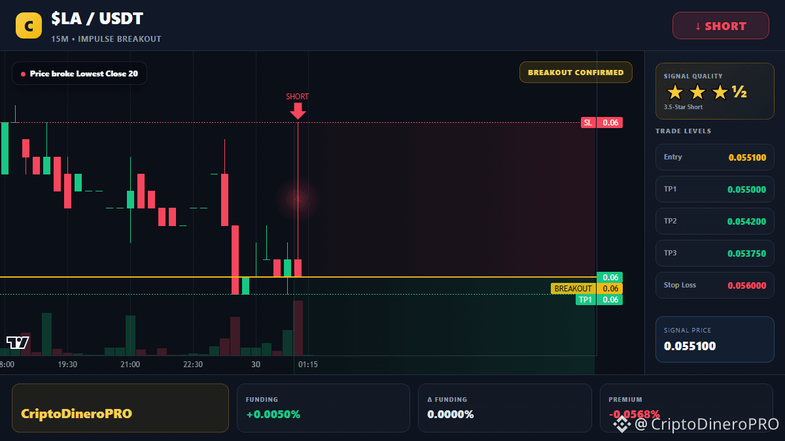This screenshot has height=441, width=785.
Task: Click the red glowing signal dot on chart
Action: 298,199
